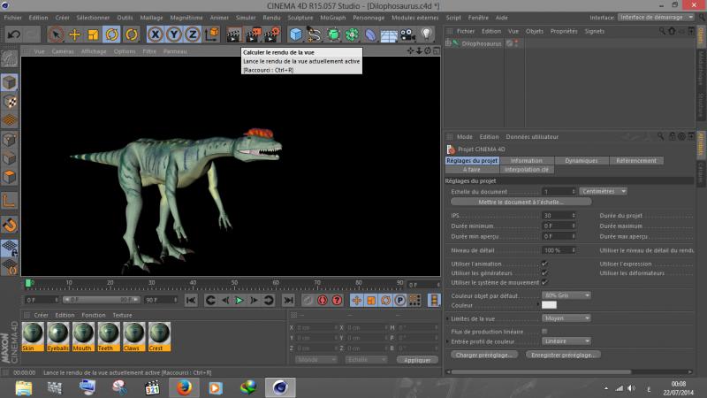Select the Scale tool
This screenshot has height=398, width=707.
click(x=93, y=34)
